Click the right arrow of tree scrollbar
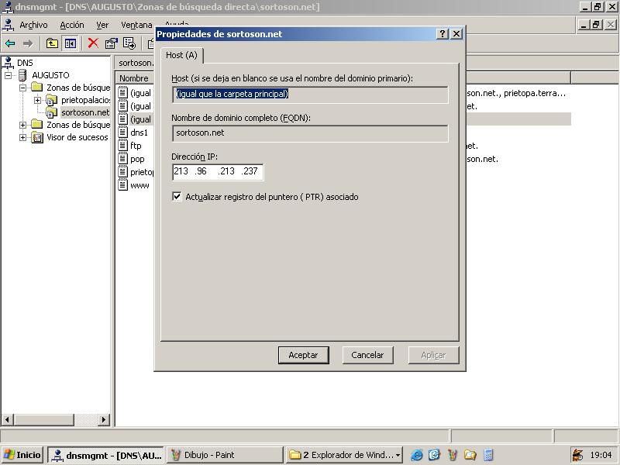The width and height of the screenshot is (620, 465). click(x=104, y=419)
